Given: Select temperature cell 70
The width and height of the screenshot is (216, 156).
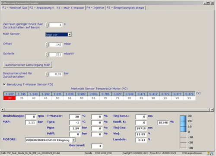Looking at the screenshot, I should pos(105,98).
